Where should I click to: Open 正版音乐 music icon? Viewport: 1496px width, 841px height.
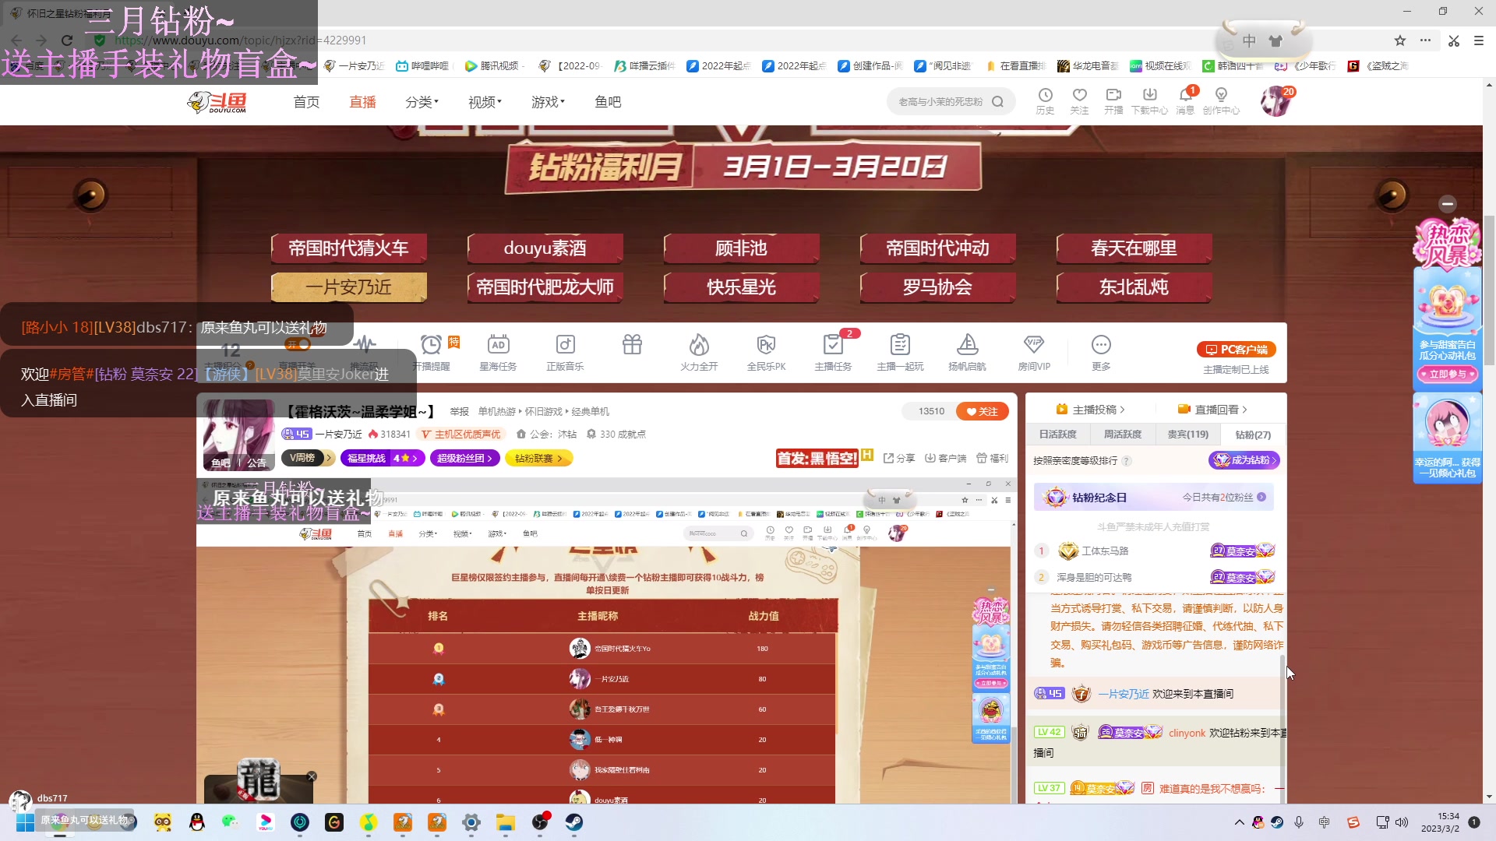point(565,352)
